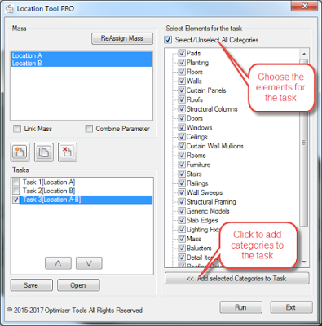Image resolution: width=322 pixels, height=326 pixels.
Task: Uncheck the Rooms category checkbox
Action: point(182,156)
